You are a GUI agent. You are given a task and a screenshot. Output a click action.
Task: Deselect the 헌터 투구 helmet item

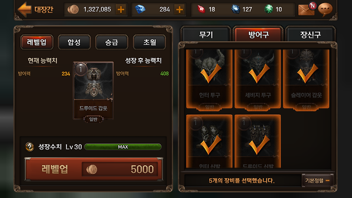pos(209,79)
